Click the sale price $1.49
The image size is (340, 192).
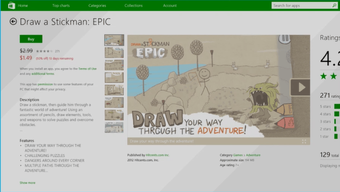click(x=26, y=58)
